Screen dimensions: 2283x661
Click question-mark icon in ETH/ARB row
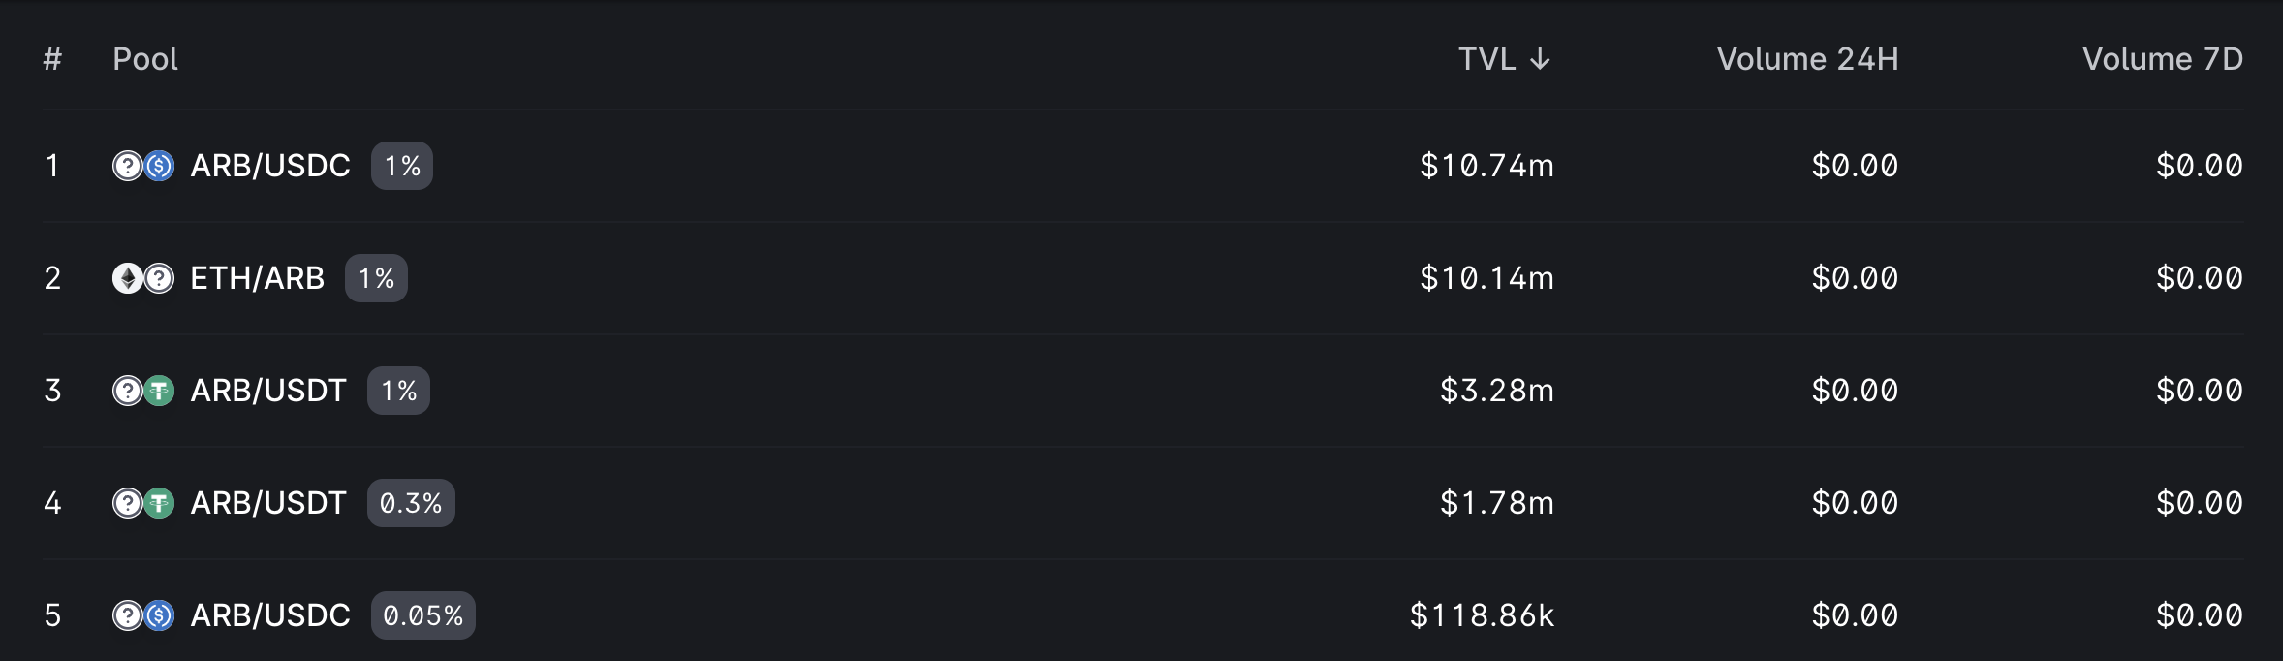pos(160,278)
